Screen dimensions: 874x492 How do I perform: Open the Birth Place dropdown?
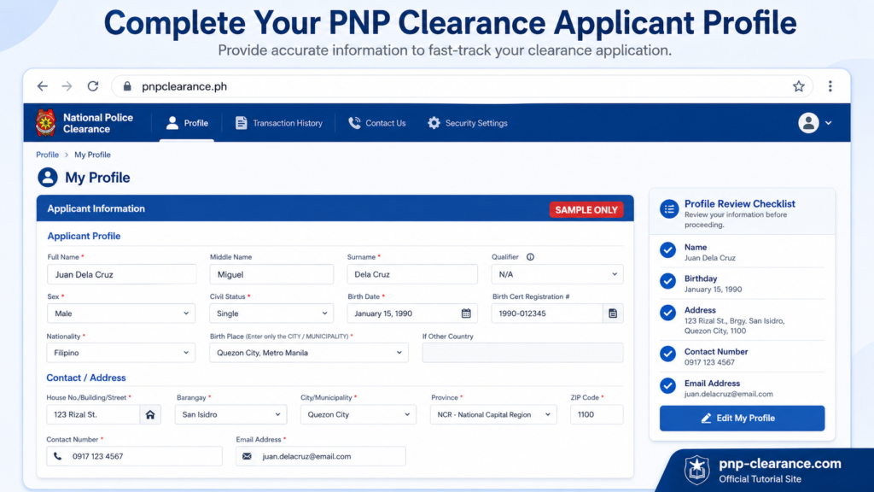point(309,353)
